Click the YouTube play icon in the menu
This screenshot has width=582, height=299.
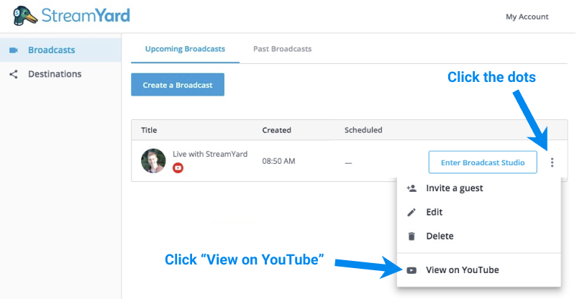[x=412, y=270]
